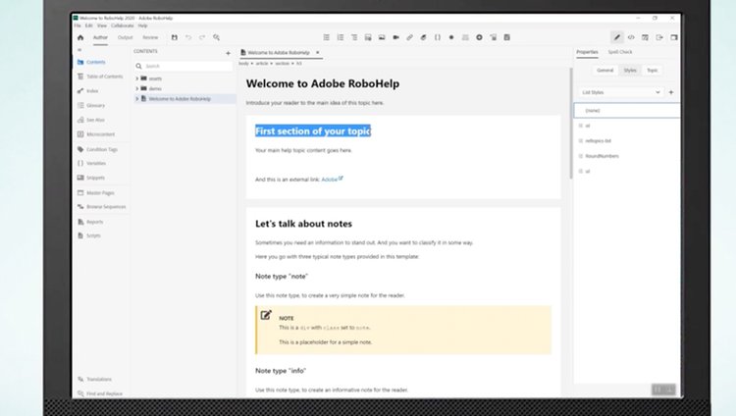Click the Home icon in the toolbar
This screenshot has height=416, width=736.
tap(80, 37)
